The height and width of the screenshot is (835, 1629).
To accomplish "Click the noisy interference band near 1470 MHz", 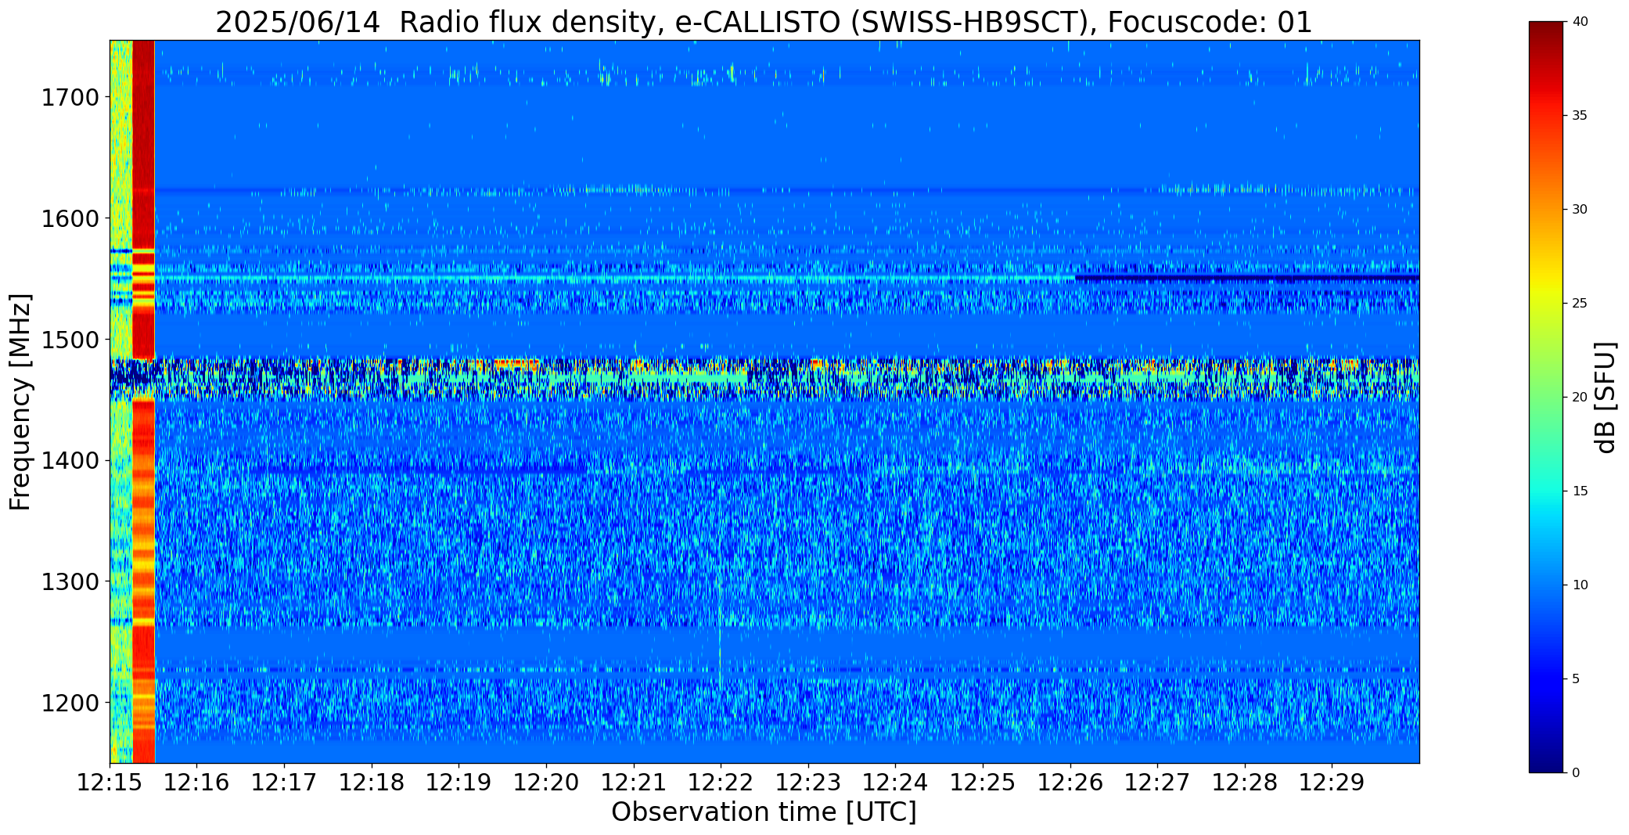I will point(764,380).
